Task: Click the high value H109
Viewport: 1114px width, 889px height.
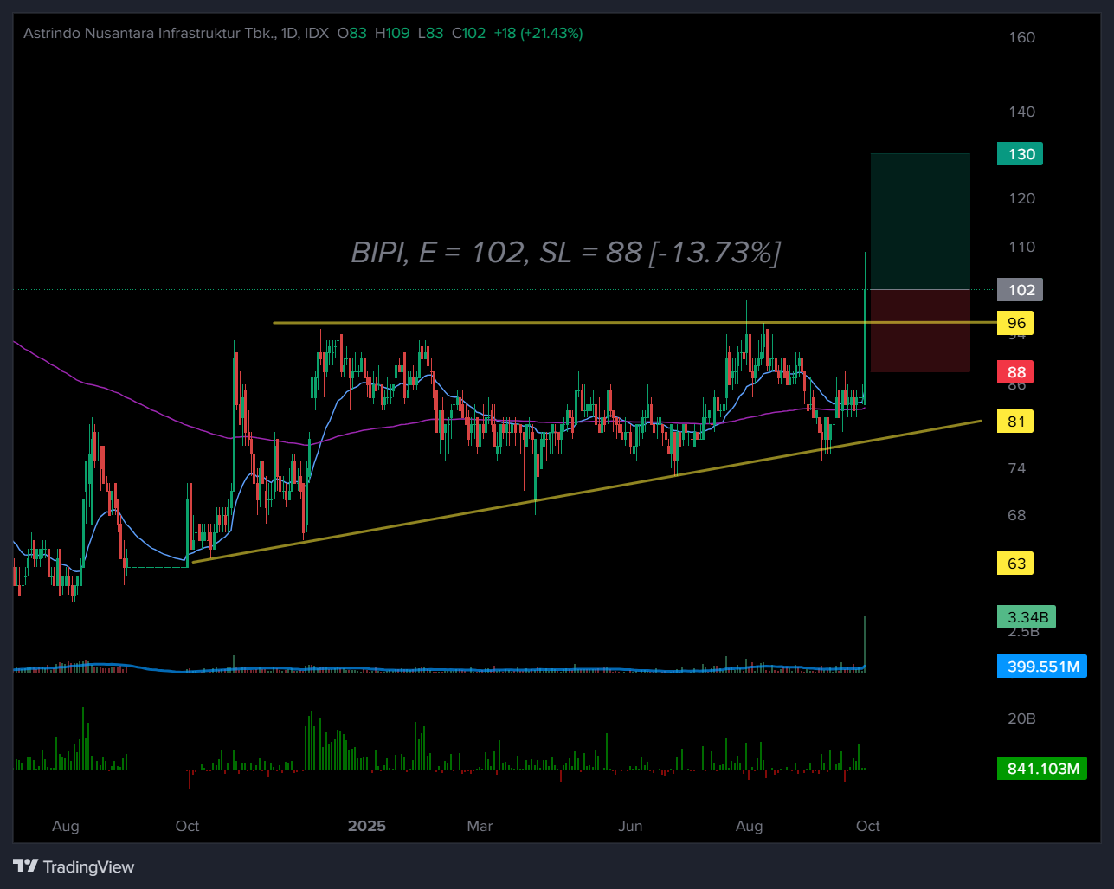Action: pyautogui.click(x=392, y=33)
